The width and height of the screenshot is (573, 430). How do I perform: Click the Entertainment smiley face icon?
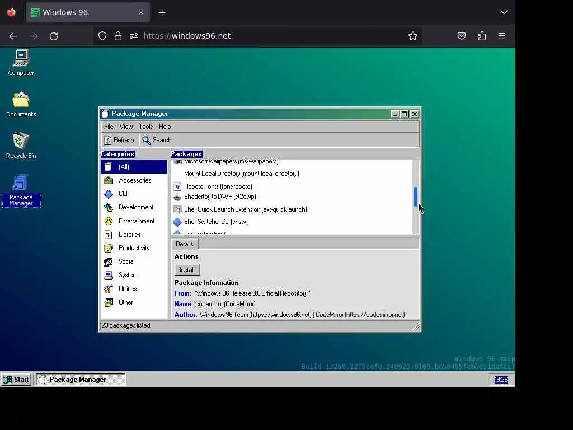(109, 221)
